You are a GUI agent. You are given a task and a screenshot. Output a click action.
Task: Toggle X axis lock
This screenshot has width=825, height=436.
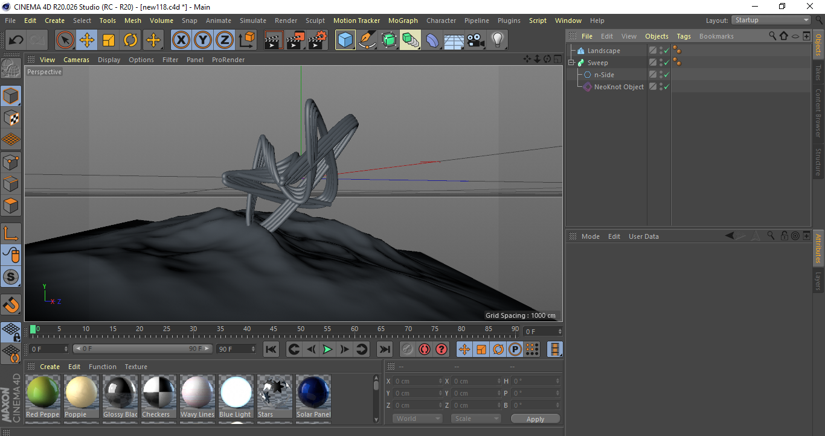[181, 40]
